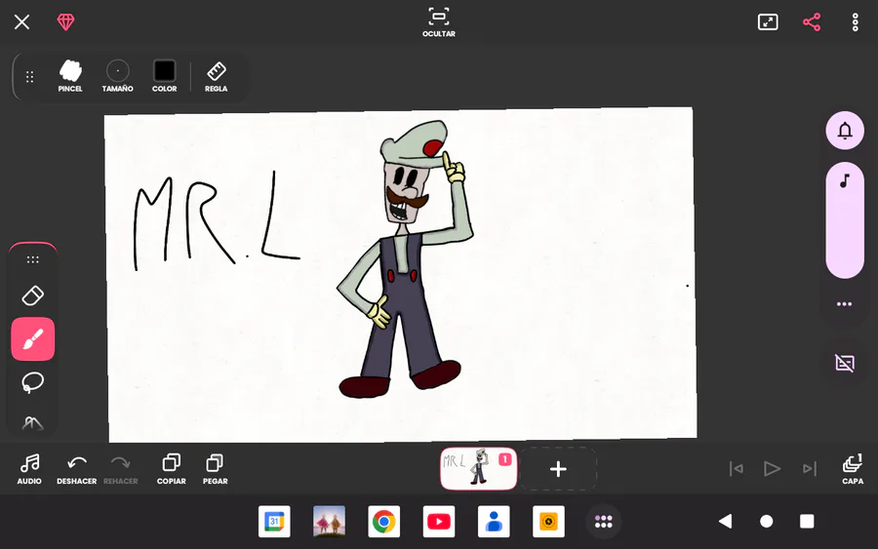Open the three-dot overflow menu
This screenshot has width=878, height=549.
point(855,22)
